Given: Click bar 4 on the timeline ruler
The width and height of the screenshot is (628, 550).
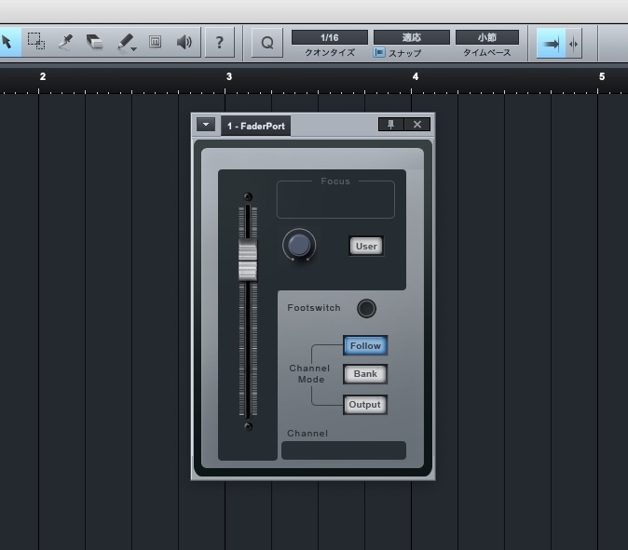Looking at the screenshot, I should click(416, 76).
